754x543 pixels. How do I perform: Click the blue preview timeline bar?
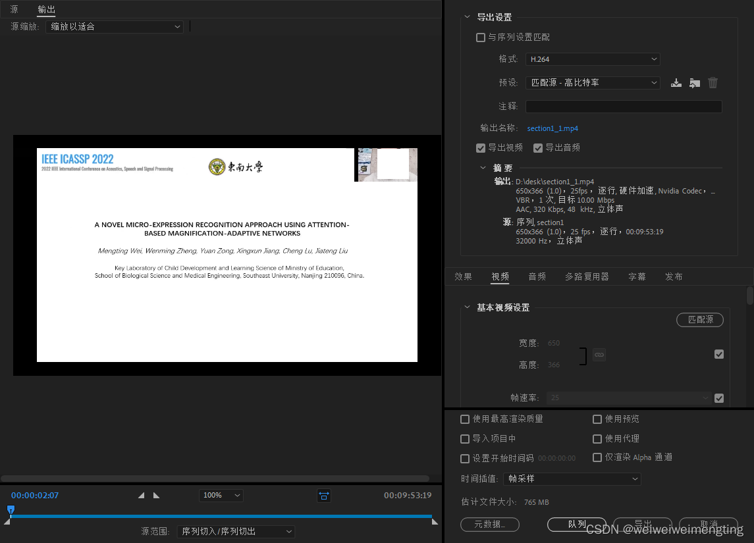click(x=221, y=516)
